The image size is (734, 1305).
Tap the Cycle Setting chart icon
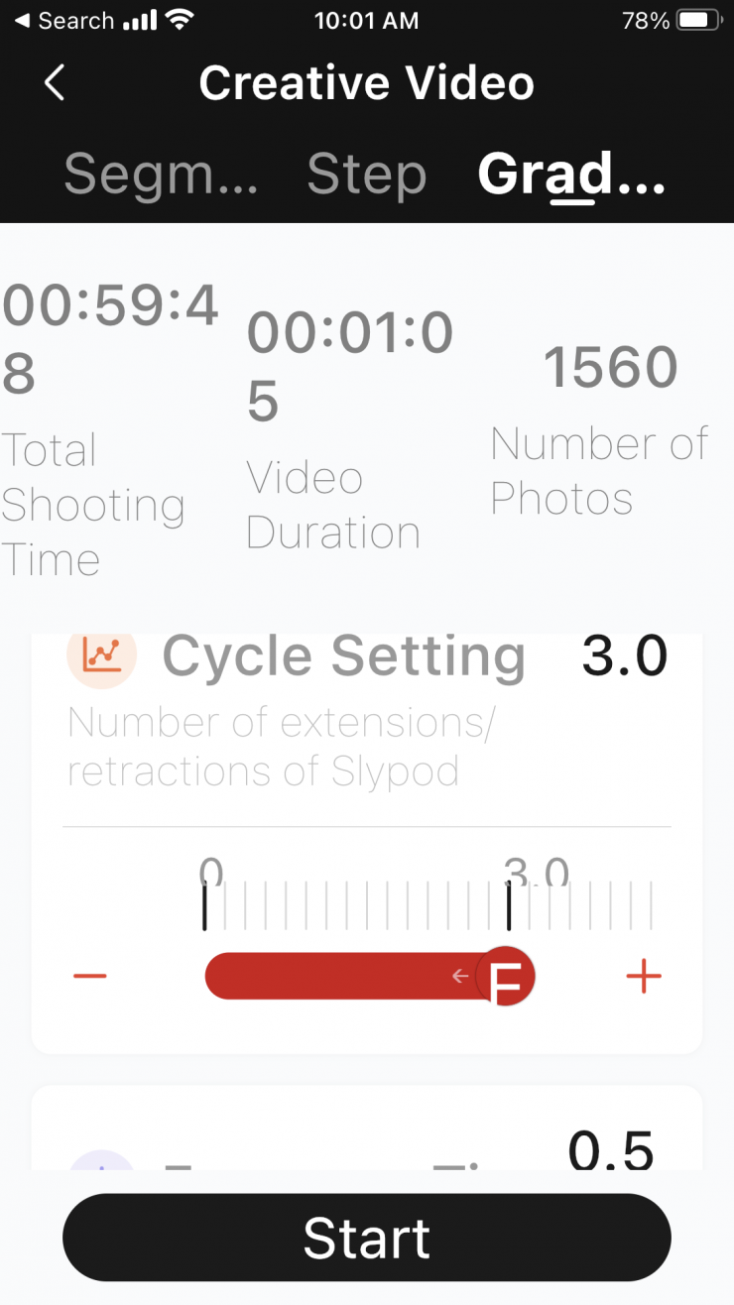click(101, 654)
